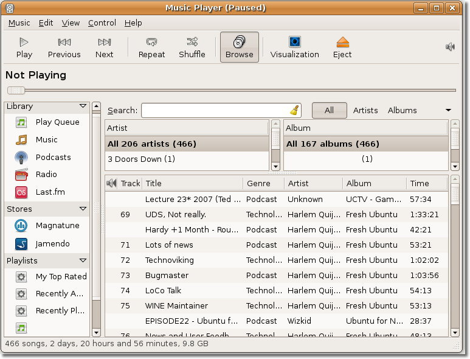Open the Magnatune store
Viewport: 470px width, 359px height.
tap(47, 226)
